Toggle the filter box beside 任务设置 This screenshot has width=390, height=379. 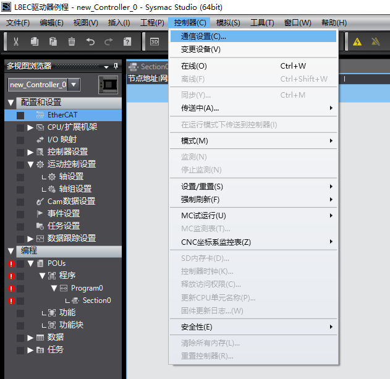pos(20,226)
